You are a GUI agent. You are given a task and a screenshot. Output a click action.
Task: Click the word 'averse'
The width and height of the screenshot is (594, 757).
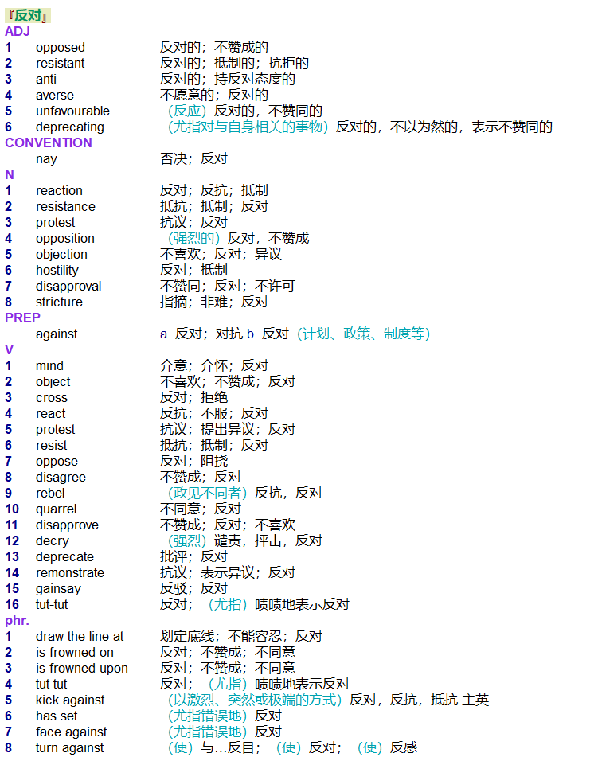pos(55,95)
